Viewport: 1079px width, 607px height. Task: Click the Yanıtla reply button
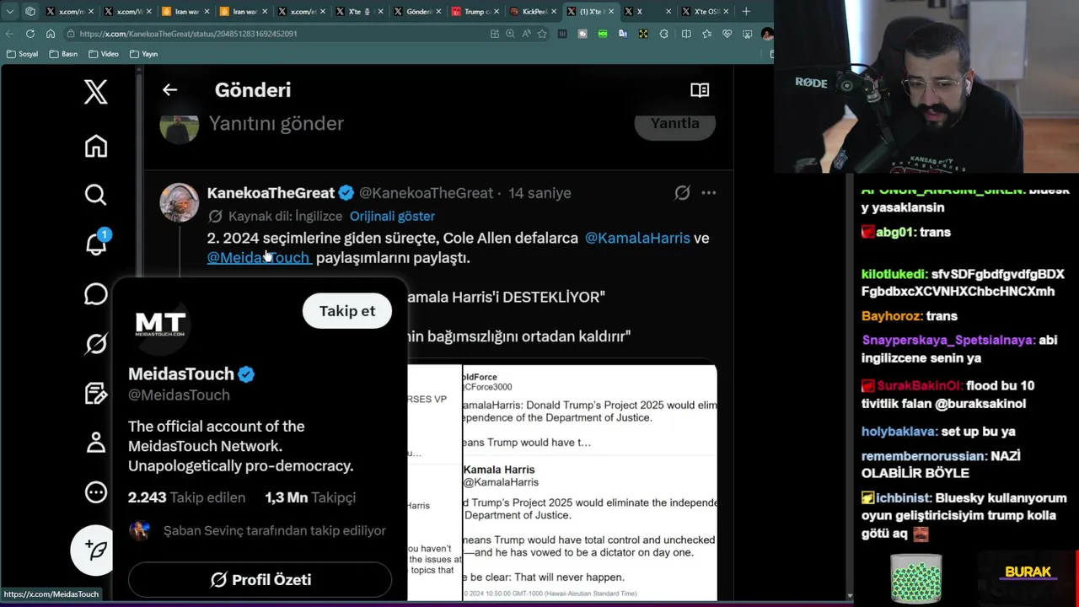point(674,124)
